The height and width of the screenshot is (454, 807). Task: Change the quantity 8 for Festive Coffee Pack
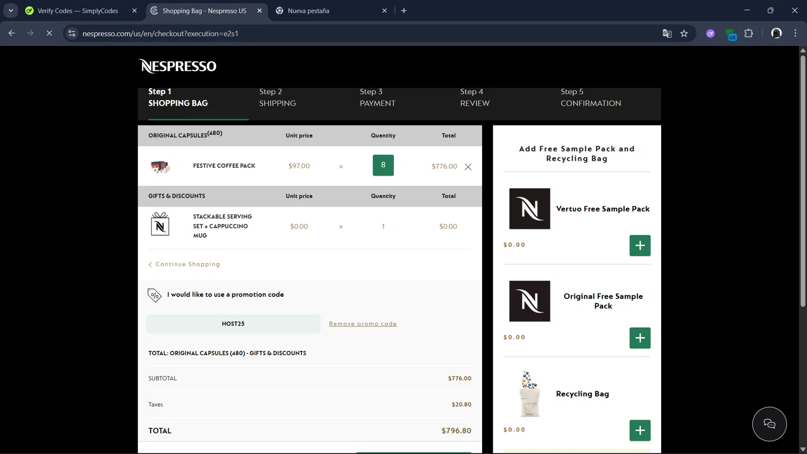[383, 165]
